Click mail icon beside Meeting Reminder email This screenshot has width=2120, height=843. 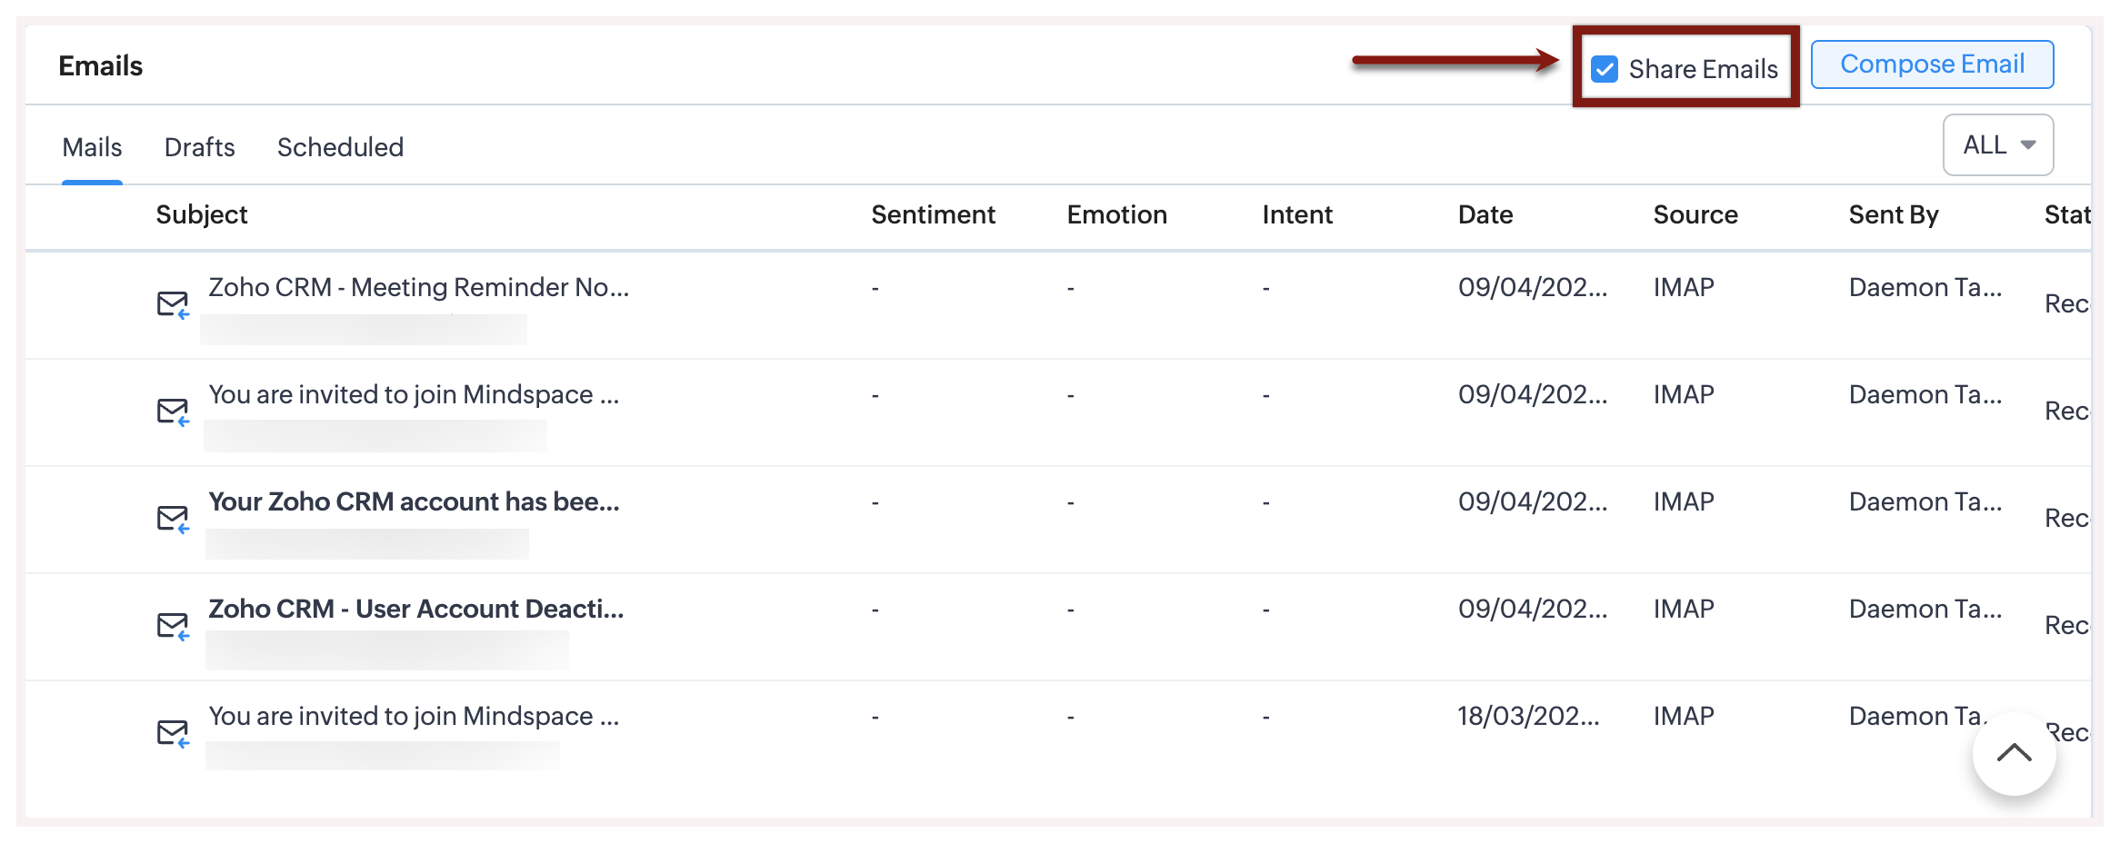172,304
